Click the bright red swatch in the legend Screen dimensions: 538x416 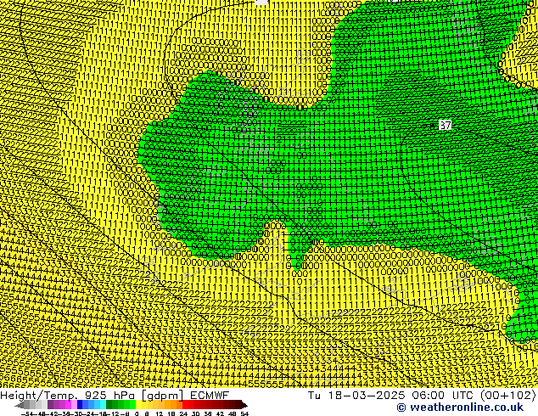(185, 405)
